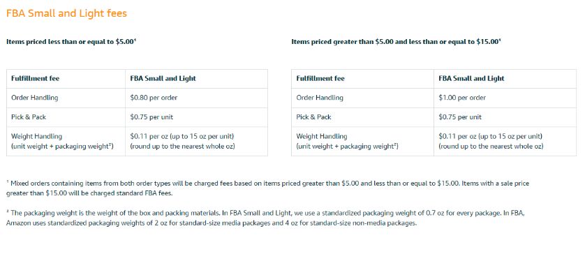This screenshot has height=254, width=585.
Task: Click the left table's Fulfillment fee header
Action: coord(35,79)
